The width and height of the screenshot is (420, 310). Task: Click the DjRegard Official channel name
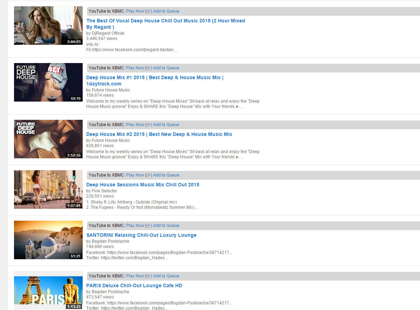pos(108,33)
